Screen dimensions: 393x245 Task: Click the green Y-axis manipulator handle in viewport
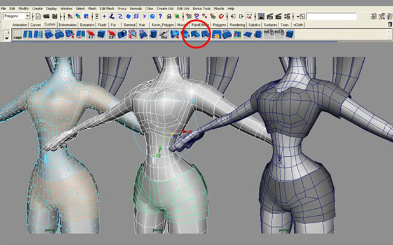(x=158, y=156)
